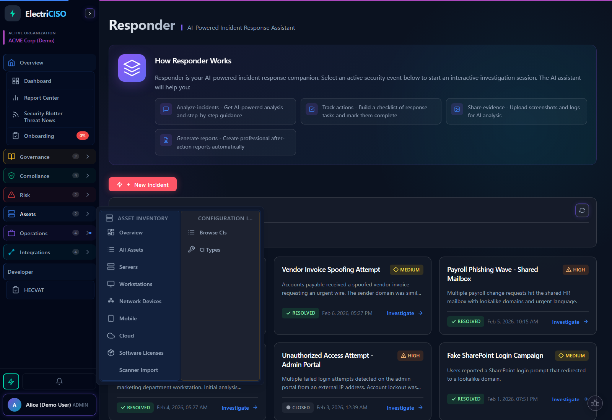Click the ElectriCISO lightning bolt logo
612x420 pixels.
click(x=13, y=13)
